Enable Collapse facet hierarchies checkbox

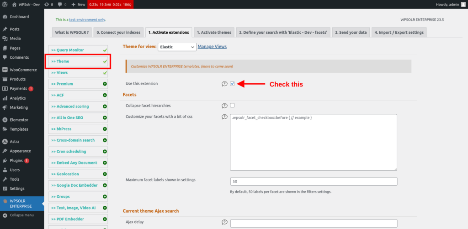tap(232, 105)
